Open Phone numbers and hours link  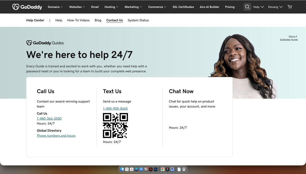click(56, 135)
